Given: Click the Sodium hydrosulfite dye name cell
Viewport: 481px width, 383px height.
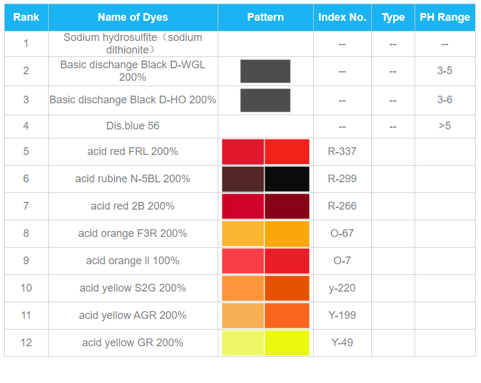Looking at the screenshot, I should [x=133, y=43].
